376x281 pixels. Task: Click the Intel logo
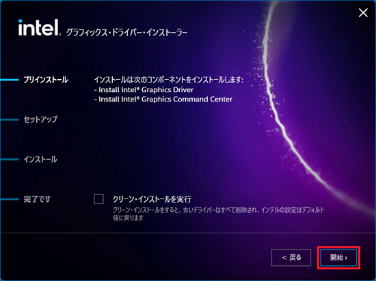pyautogui.click(x=39, y=28)
